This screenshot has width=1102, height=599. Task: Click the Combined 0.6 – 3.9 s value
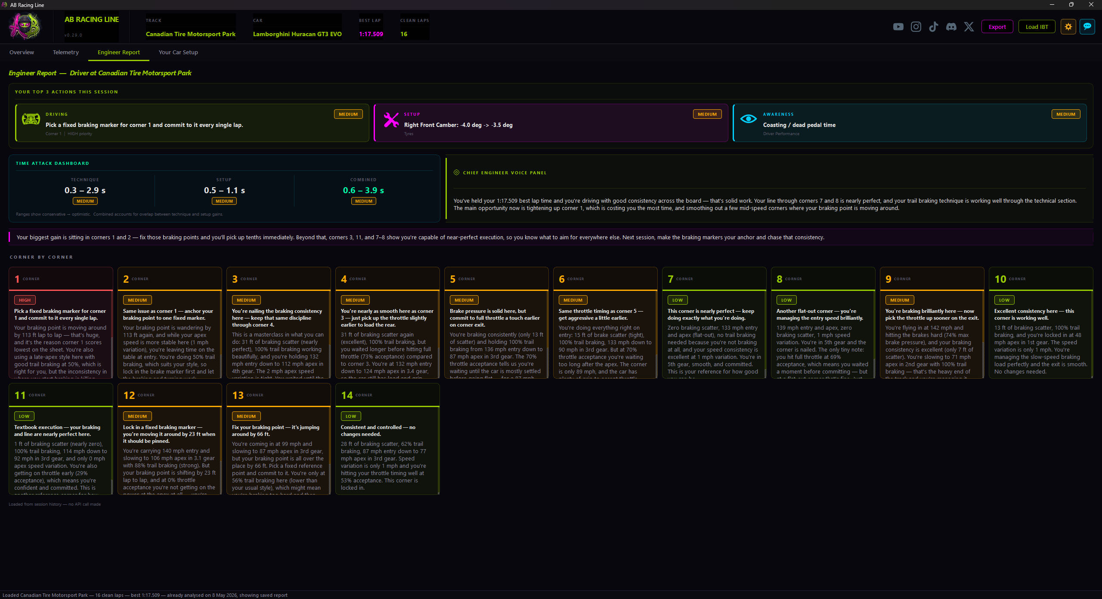[x=364, y=190]
